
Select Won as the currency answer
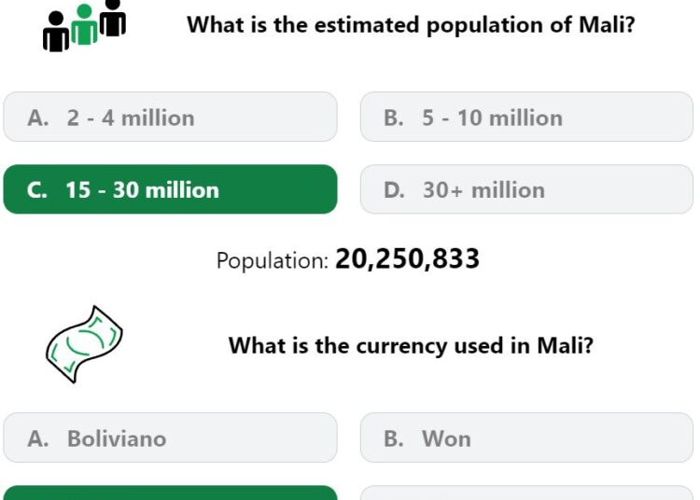click(x=526, y=437)
